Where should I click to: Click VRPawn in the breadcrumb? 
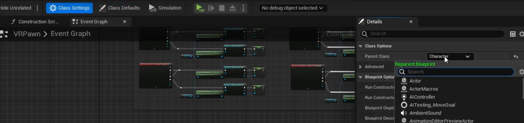[27, 34]
